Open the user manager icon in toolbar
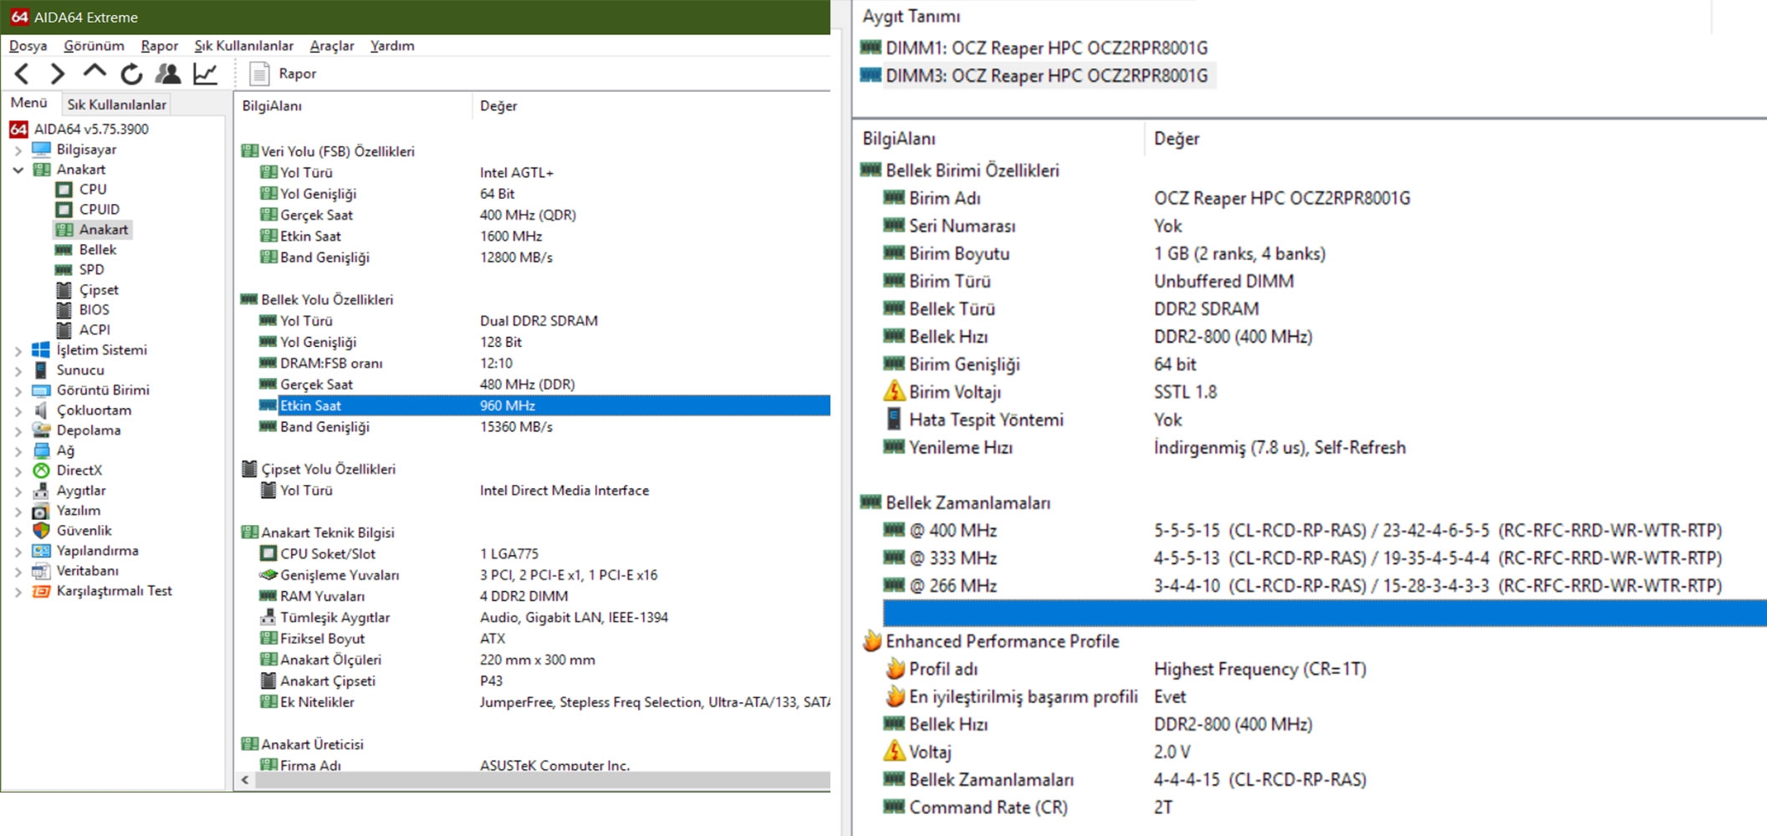 point(168,74)
